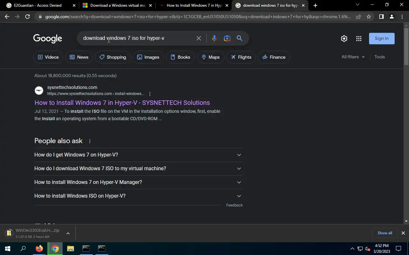Open Windows taskbar search

tap(23, 249)
